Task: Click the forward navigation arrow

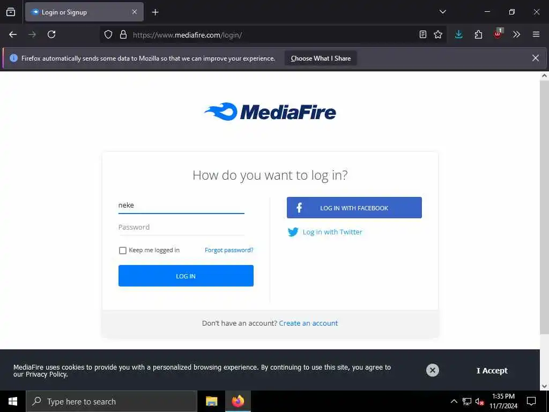Action: pyautogui.click(x=32, y=34)
